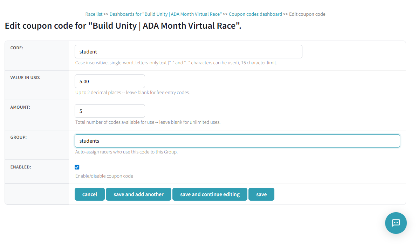Select the CODE row label
Screen dimensions: 417x244
point(17,48)
